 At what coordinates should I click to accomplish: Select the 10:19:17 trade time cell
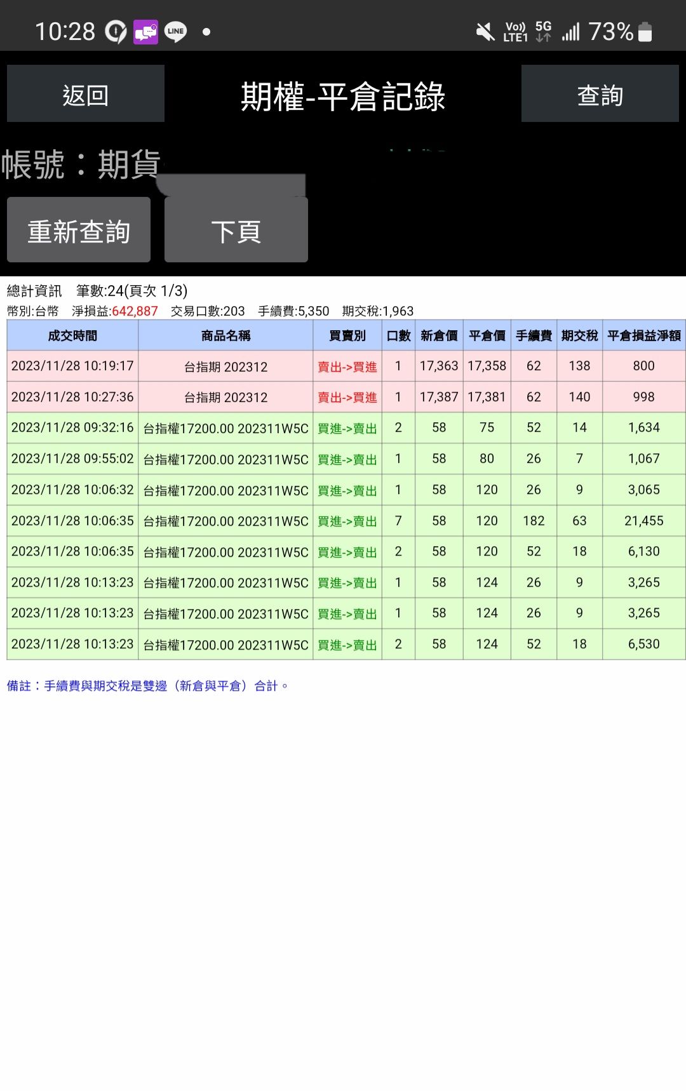[x=72, y=366]
